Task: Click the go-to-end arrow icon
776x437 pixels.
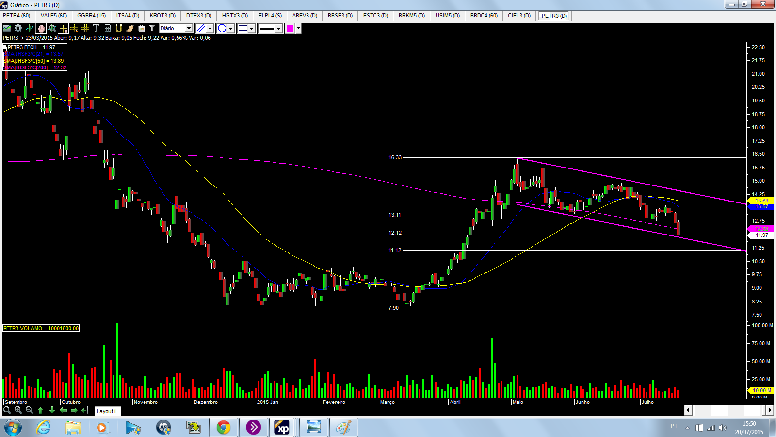Action: (x=85, y=410)
